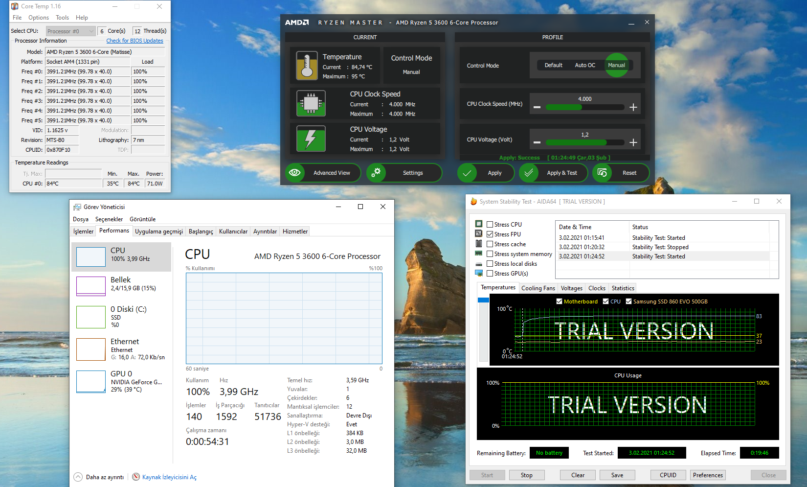Viewport: 807px width, 487px height.
Task: Click the thermometer Temperature icon in Ryzen Master
Action: [307, 66]
